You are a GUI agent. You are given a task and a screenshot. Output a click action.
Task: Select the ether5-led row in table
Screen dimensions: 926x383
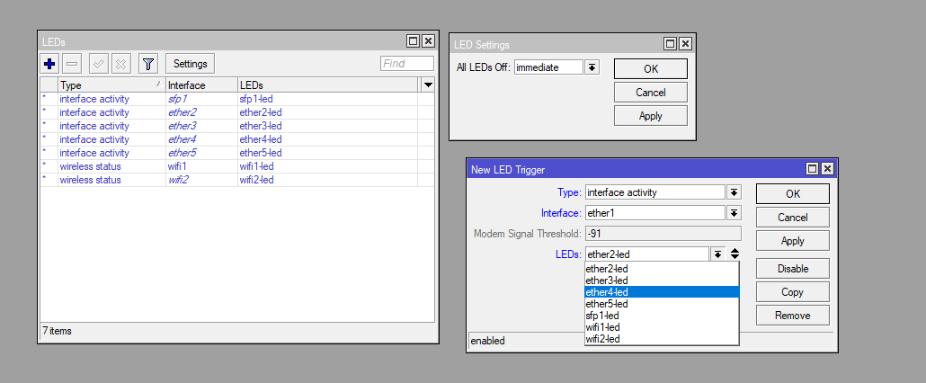[x=237, y=153]
